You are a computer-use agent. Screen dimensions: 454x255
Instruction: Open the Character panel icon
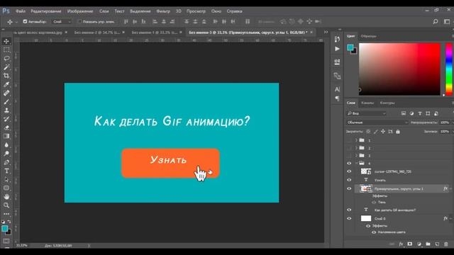tap(337, 89)
